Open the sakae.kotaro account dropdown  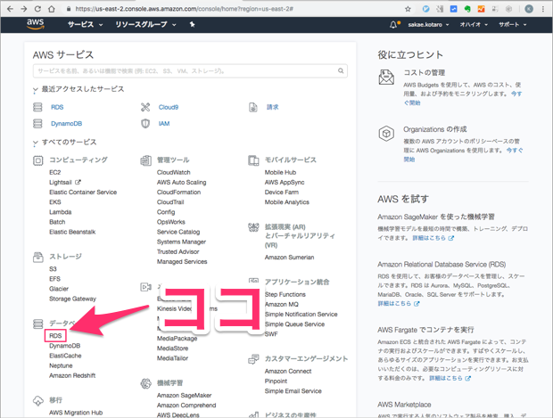(428, 25)
